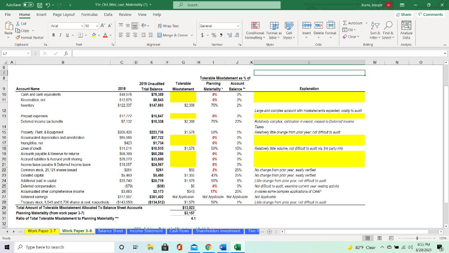449x253 pixels.
Task: Click the yellow Fill Color swatch button
Action: pos(94,35)
